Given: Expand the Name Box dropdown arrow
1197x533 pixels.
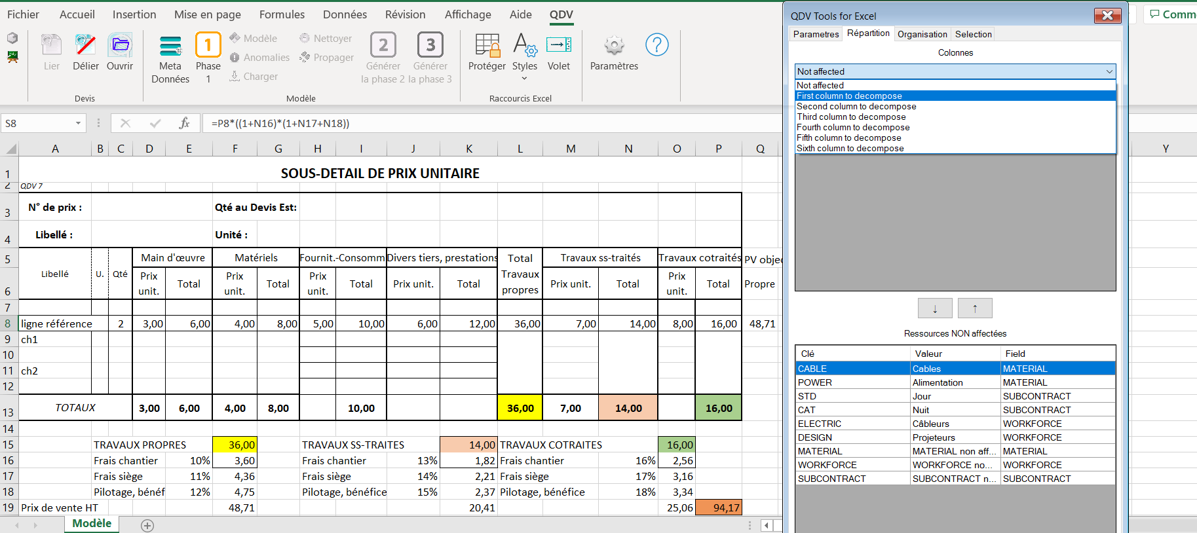Looking at the screenshot, I should (x=78, y=123).
